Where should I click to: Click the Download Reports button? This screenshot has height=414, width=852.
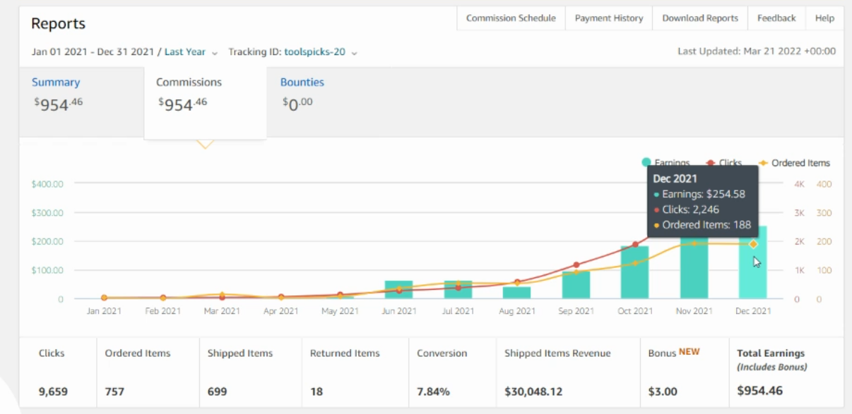[700, 18]
